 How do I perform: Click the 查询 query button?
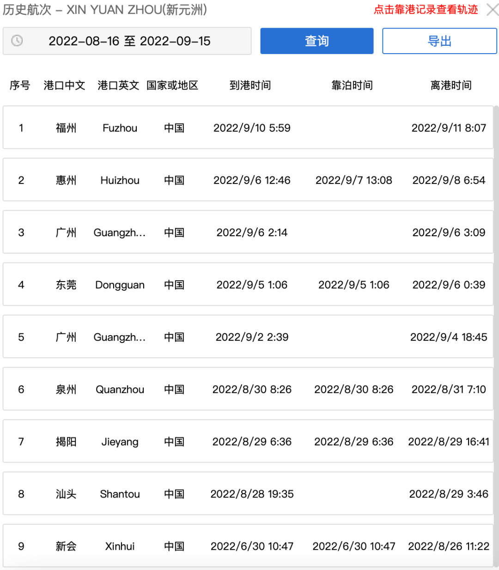point(316,41)
